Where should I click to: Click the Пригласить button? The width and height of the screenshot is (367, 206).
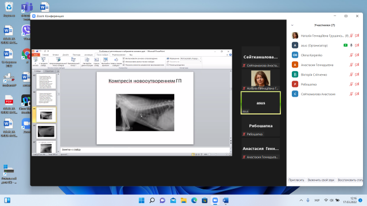(x=296, y=180)
